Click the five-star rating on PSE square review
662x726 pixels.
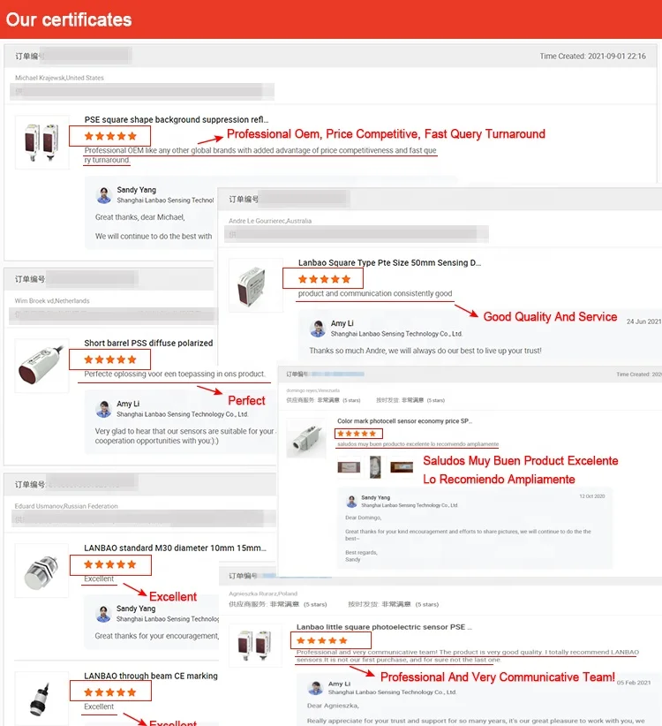pyautogui.click(x=110, y=136)
